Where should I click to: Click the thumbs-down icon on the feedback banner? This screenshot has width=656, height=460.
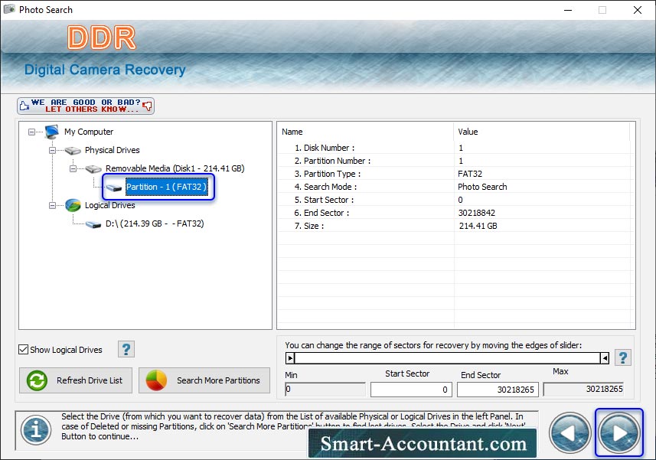click(x=147, y=106)
